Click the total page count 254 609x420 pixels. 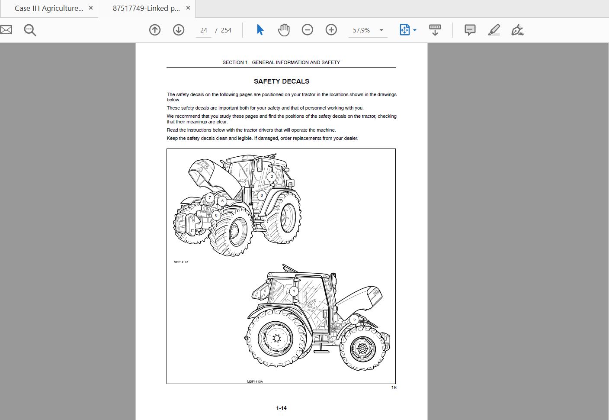point(226,30)
